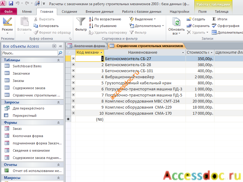
Task: Sort ascending with По возрастанию
Action: [105, 19]
